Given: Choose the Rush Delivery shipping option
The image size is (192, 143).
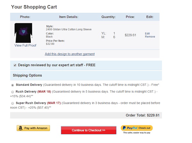Looking at the screenshot, I should click(x=13, y=91).
